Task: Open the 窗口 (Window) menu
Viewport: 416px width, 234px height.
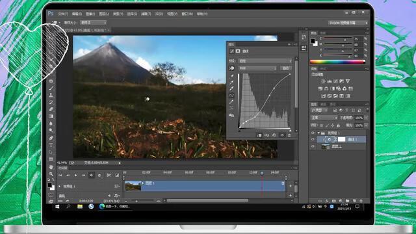Action: tap(187, 14)
